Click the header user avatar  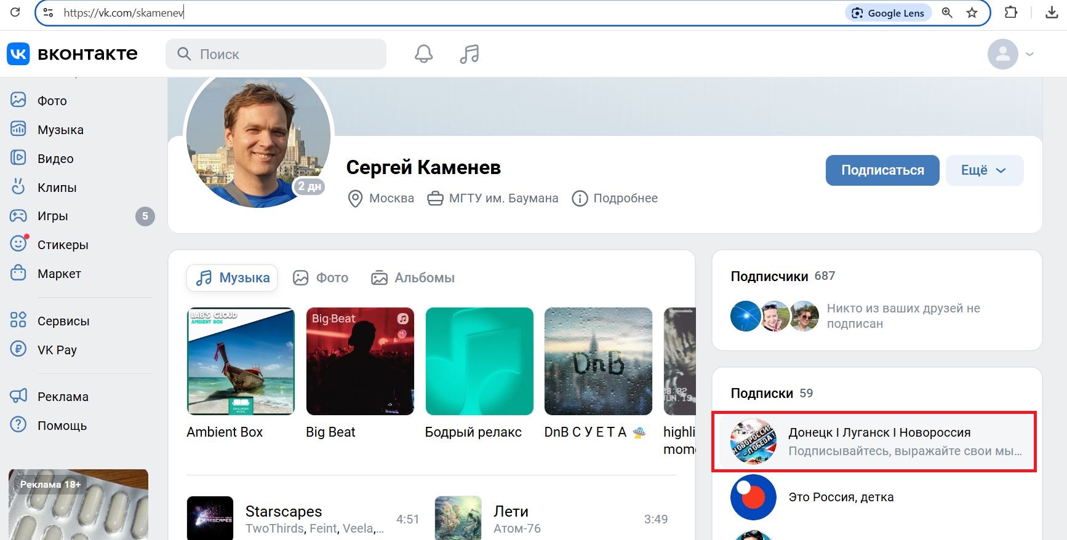(x=1003, y=54)
